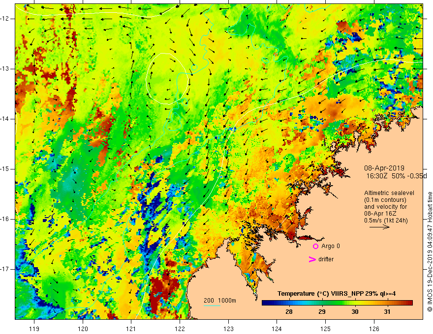Click the 29 value on temperature scale
This screenshot has width=433, height=334.
tap(322, 312)
